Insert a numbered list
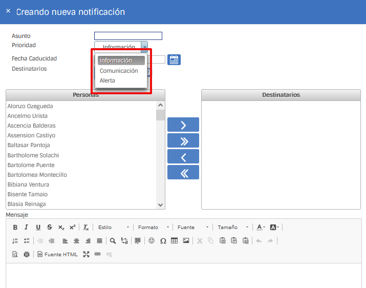Image resolution: width=366 pixels, height=288 pixels. point(15,241)
